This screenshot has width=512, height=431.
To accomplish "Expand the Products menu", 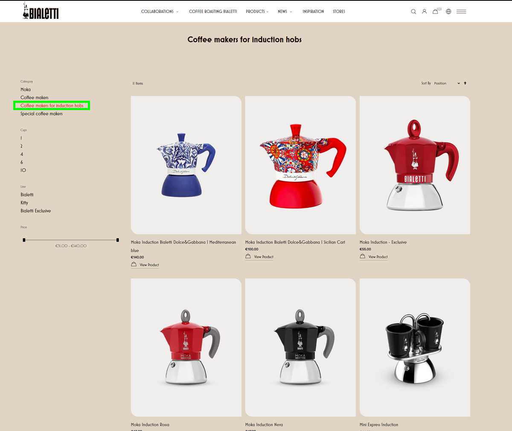I will tap(257, 12).
